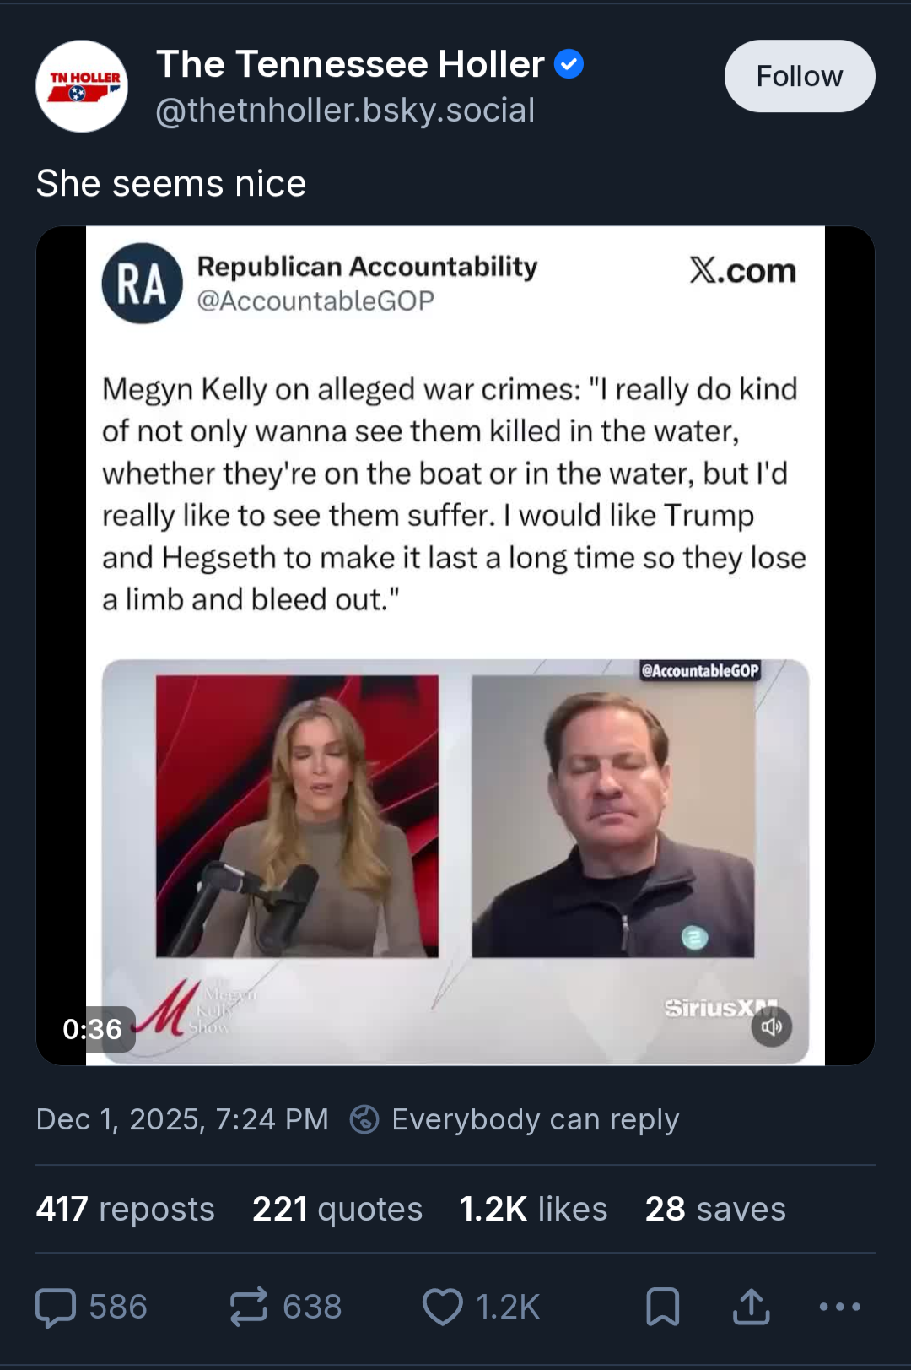911x1370 pixels.
Task: Click the 0:36 video duration badge
Action: (92, 1029)
